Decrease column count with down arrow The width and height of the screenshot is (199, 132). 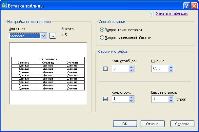tap(131, 70)
